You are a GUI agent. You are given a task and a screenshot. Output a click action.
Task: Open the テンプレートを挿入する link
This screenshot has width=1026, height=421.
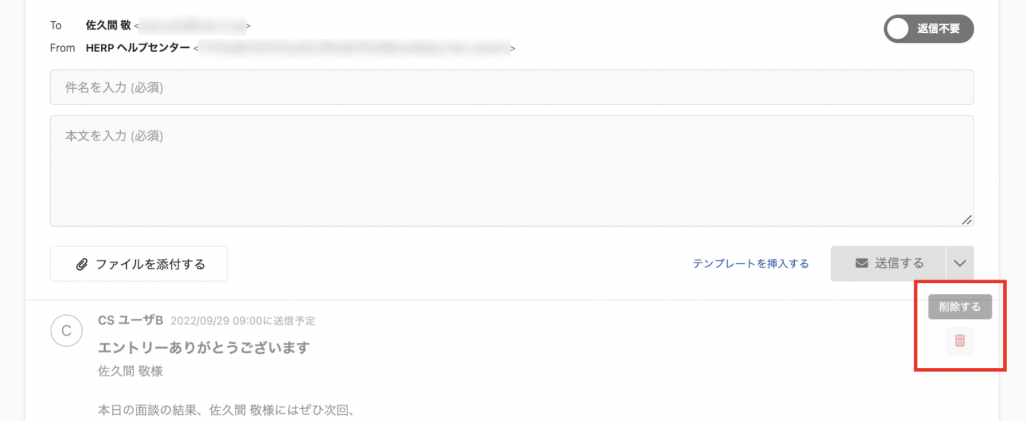click(x=751, y=264)
